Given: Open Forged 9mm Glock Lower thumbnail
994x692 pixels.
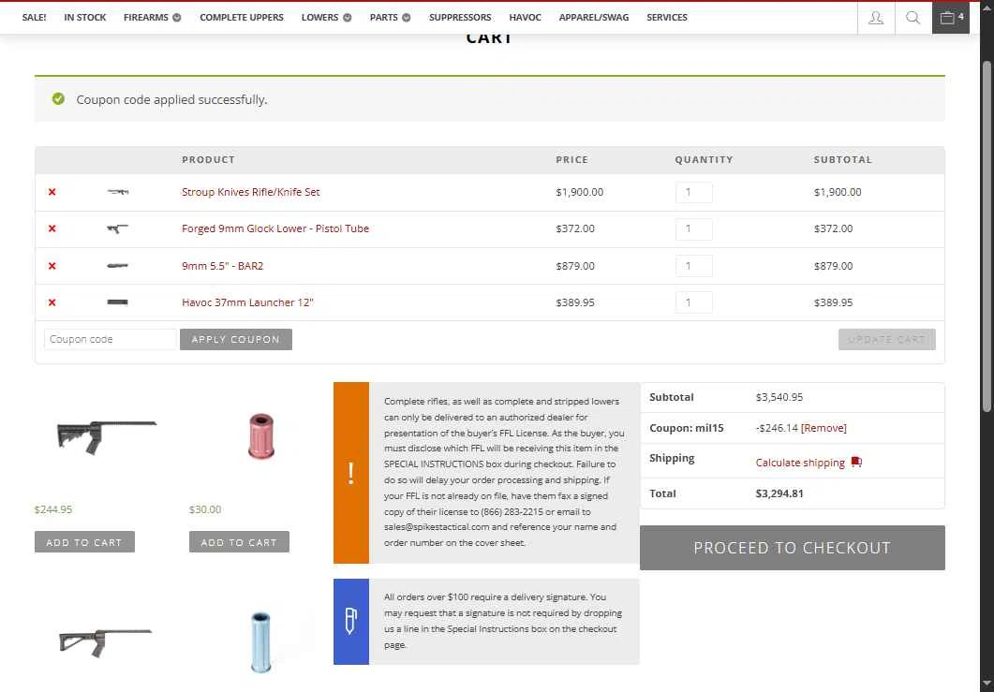Looking at the screenshot, I should click(x=118, y=228).
